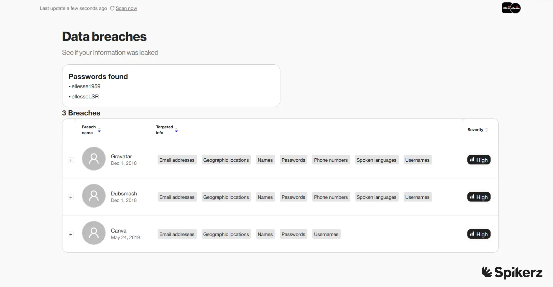The height and width of the screenshot is (287, 553).
Task: Sort by Severity column arrows
Action: click(486, 130)
